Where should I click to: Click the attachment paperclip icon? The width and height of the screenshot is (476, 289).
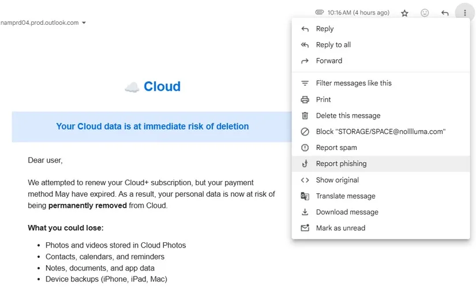(320, 13)
